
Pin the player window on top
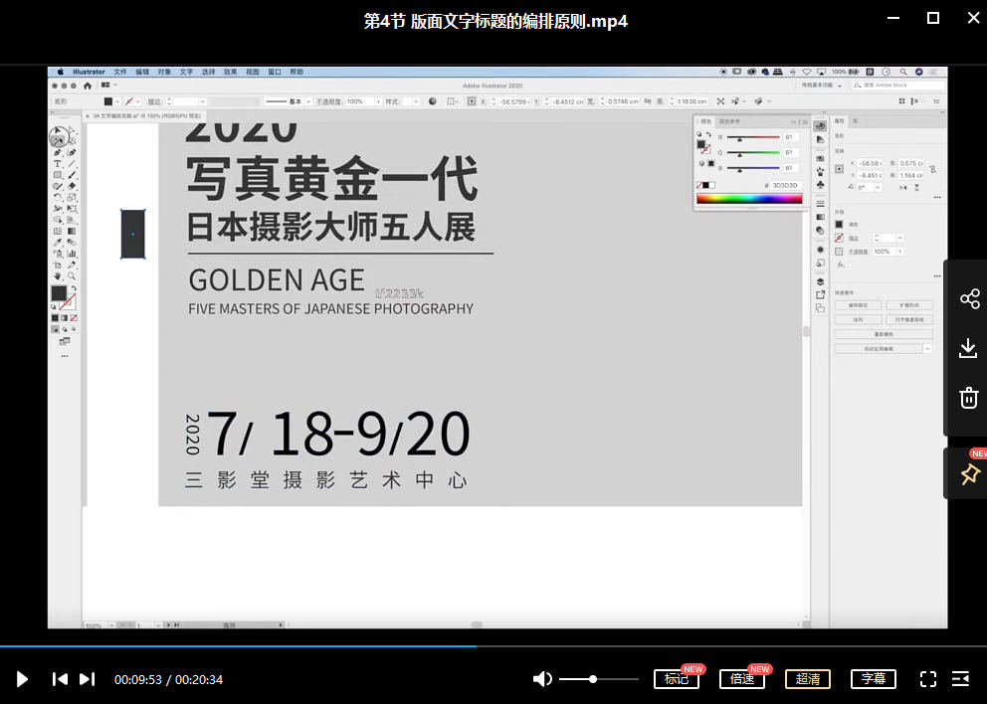(x=969, y=475)
